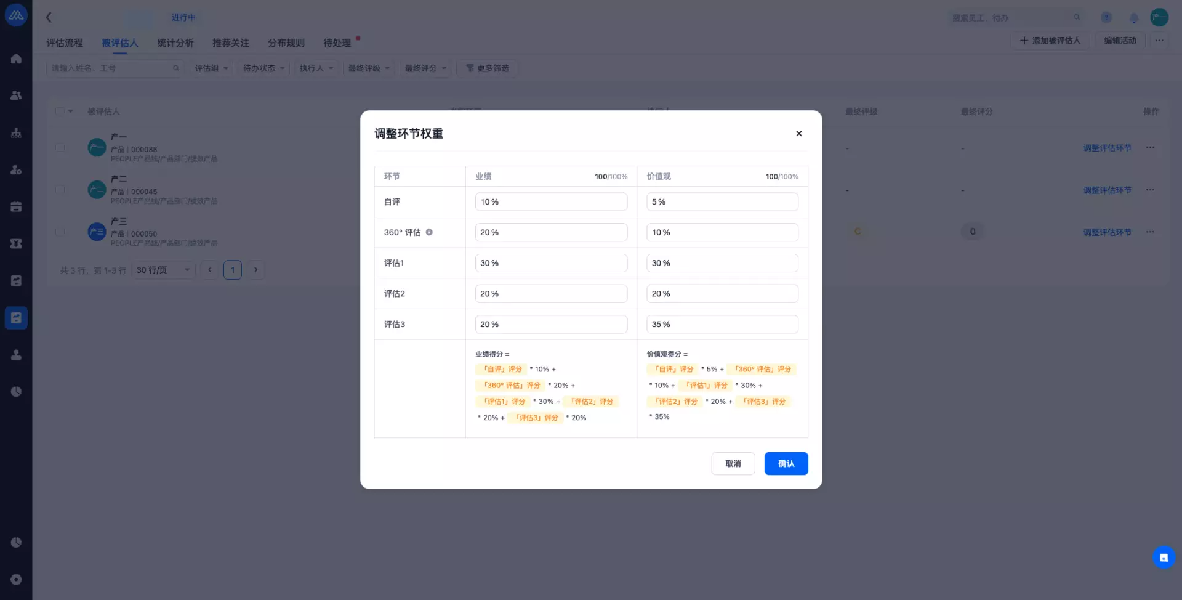Image resolution: width=1182 pixels, height=600 pixels.
Task: Close the 调整环节权重 dialog
Action: tap(798, 134)
